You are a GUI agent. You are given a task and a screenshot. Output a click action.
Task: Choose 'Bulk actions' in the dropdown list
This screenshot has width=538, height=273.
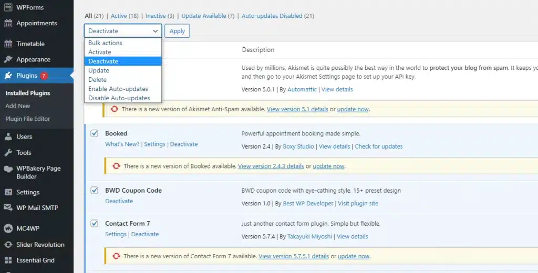pos(123,43)
